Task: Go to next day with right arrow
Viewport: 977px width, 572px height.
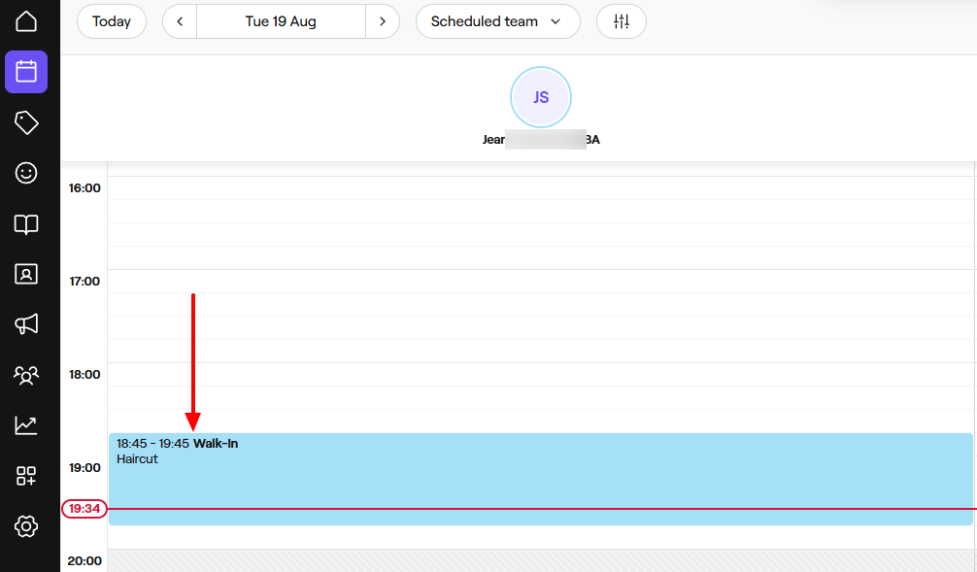Action: [383, 21]
